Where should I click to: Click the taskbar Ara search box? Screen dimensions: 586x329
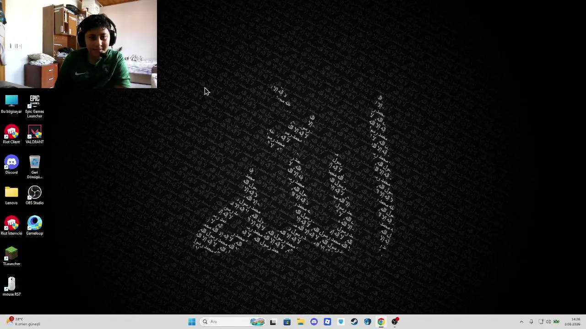(x=233, y=322)
